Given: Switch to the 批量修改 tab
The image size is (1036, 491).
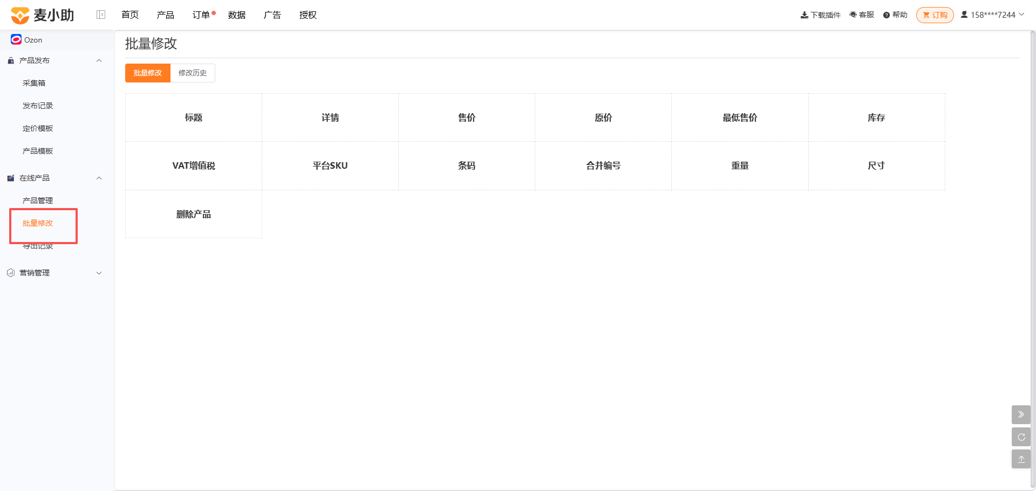Looking at the screenshot, I should coord(148,73).
